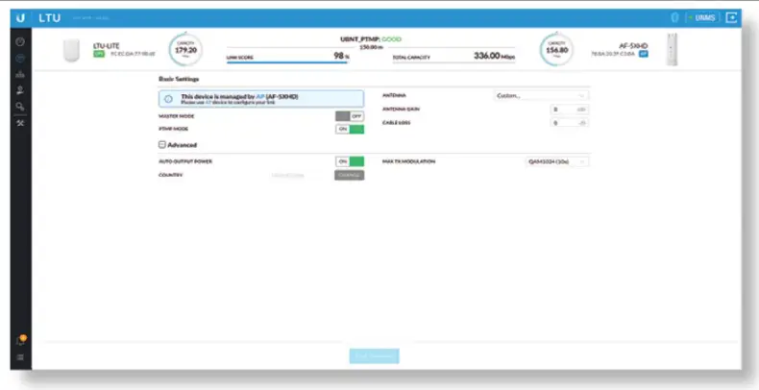Click the Ubiquiti logo in the header
The height and width of the screenshot is (390, 759).
click(20, 18)
